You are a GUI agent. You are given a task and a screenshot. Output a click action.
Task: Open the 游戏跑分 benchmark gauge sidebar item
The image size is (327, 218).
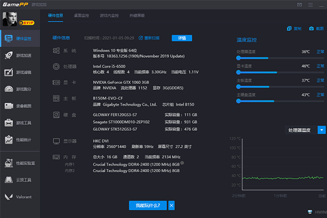coord(20,89)
